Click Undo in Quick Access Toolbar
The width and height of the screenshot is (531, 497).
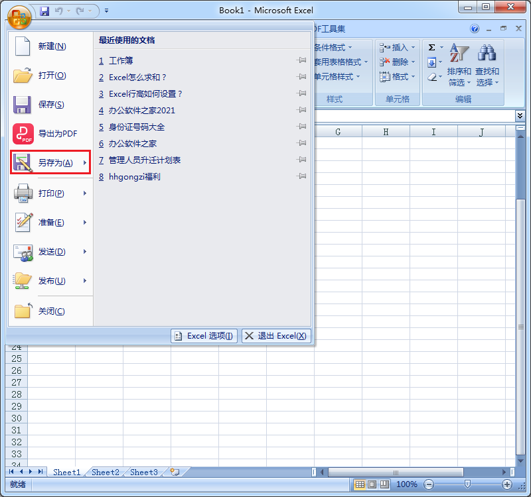click(x=59, y=11)
